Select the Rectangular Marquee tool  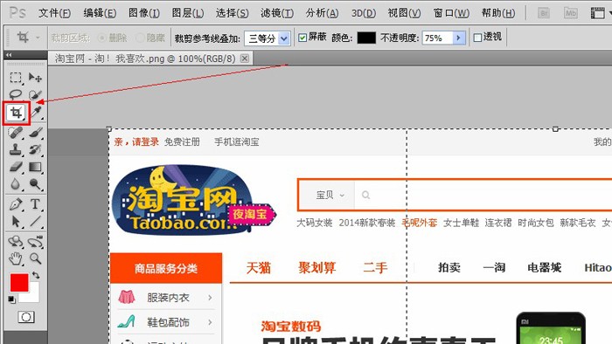[x=16, y=78]
